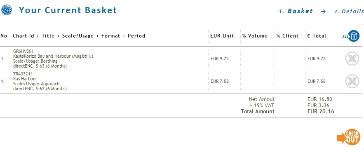364x150 pixels.
Task: Click the EUR 9.22 unit price cell
Action: pos(219,59)
